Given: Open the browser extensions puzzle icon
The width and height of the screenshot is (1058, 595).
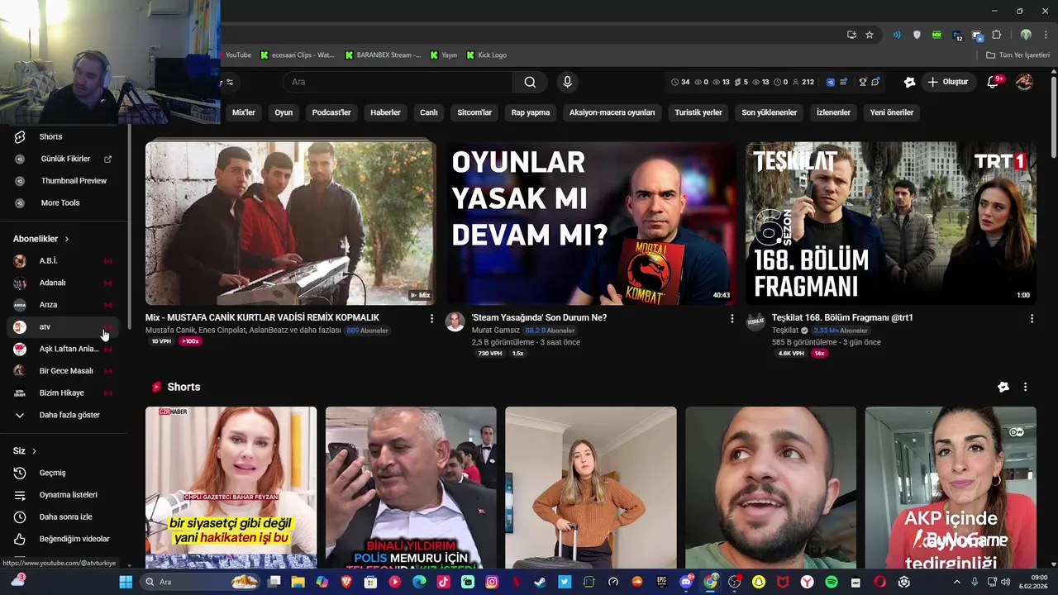Looking at the screenshot, I should 996,35.
